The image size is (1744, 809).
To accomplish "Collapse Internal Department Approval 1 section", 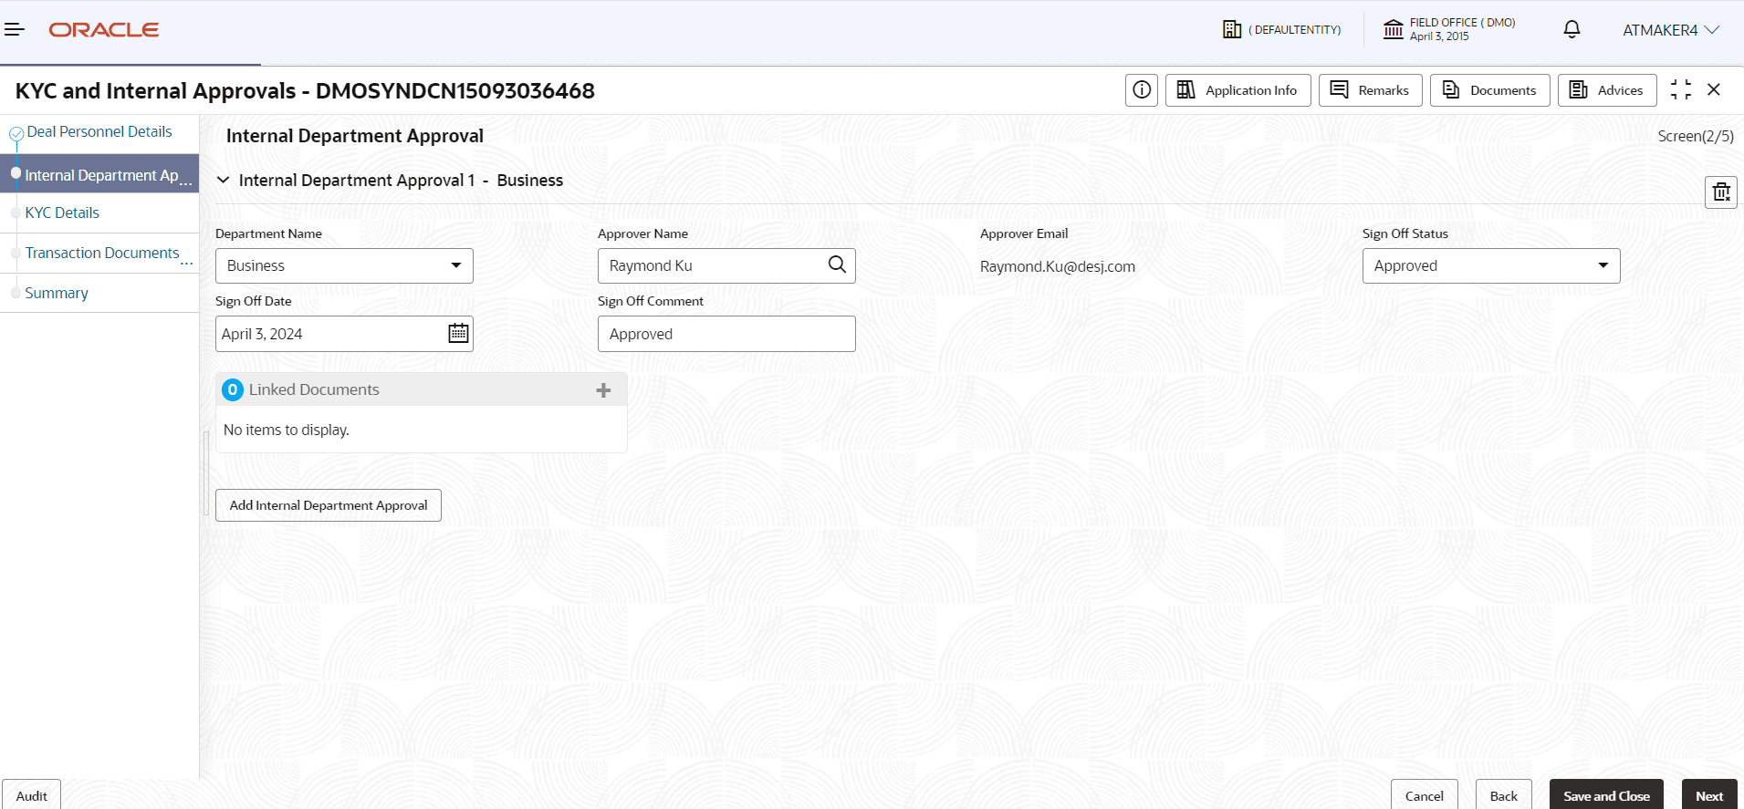I will coord(224,181).
